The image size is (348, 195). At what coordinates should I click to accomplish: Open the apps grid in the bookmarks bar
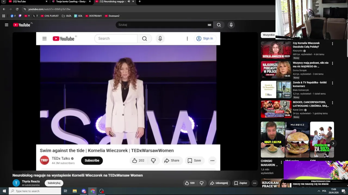click(4, 16)
